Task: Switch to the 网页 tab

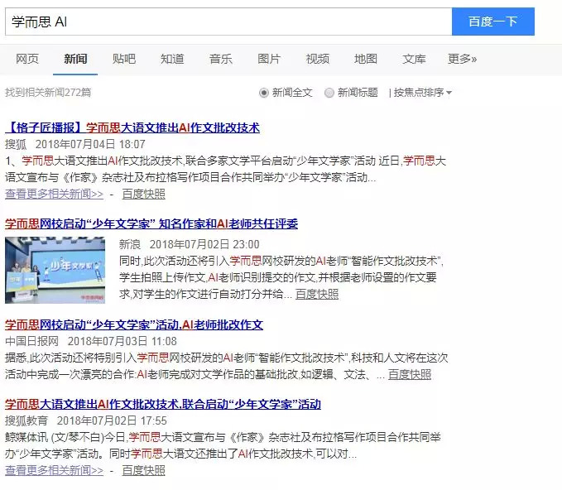Action: pos(27,59)
